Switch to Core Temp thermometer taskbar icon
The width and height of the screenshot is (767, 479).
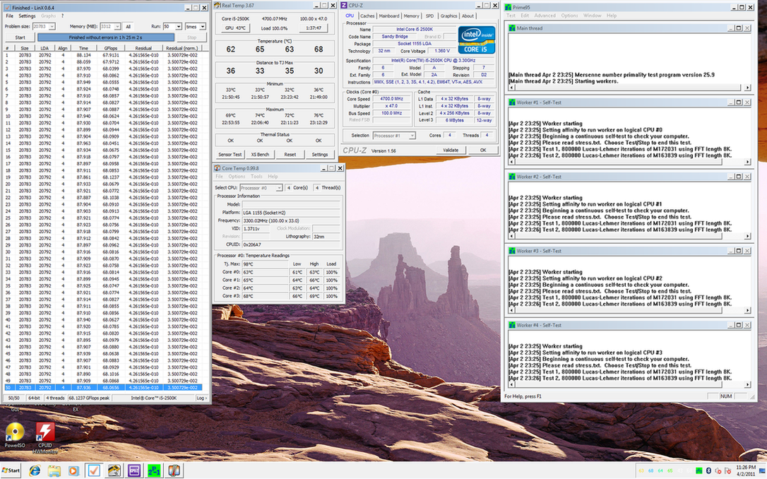point(173,470)
